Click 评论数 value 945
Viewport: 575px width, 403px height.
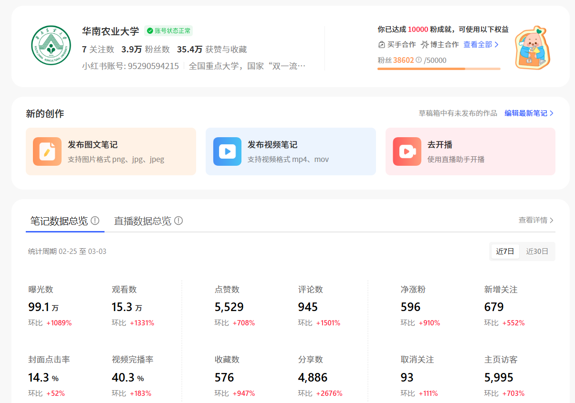[x=308, y=307]
